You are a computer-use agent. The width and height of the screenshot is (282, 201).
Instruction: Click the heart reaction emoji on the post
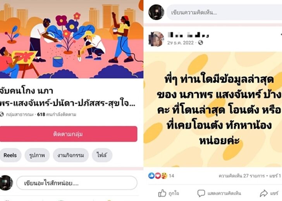[x=158, y=175]
